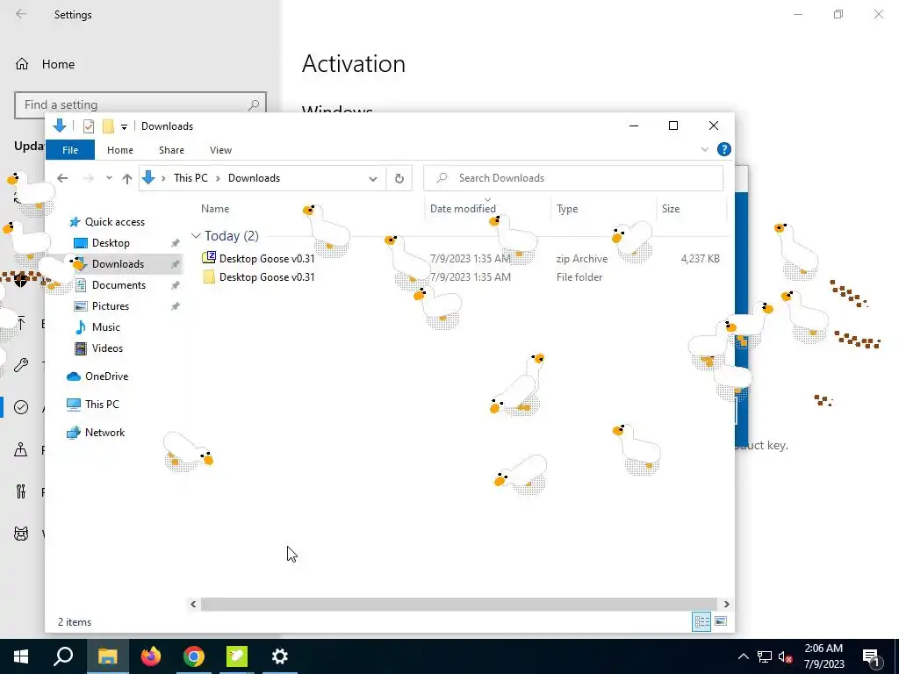This screenshot has height=674, width=899.
Task: Launch Google Chrome from the taskbar
Action: tap(194, 656)
